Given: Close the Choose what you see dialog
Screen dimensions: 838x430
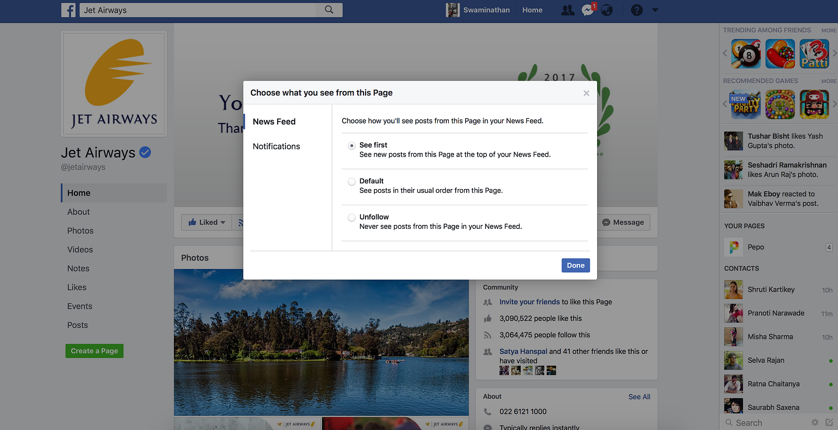Looking at the screenshot, I should point(586,93).
